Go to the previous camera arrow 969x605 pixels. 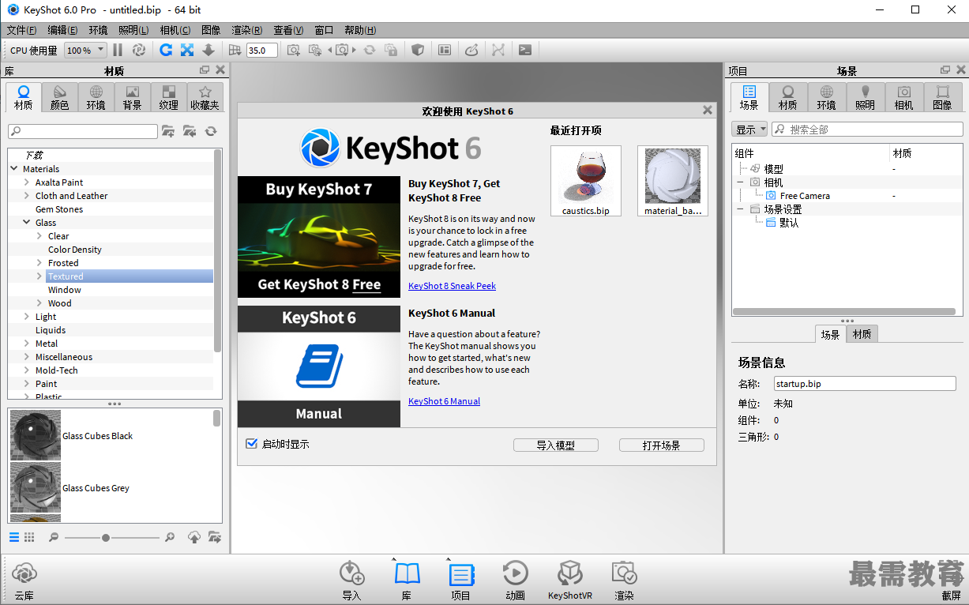330,50
